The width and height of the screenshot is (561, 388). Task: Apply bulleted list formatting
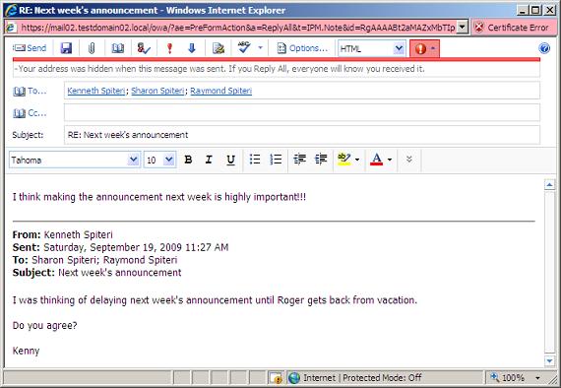click(x=255, y=160)
